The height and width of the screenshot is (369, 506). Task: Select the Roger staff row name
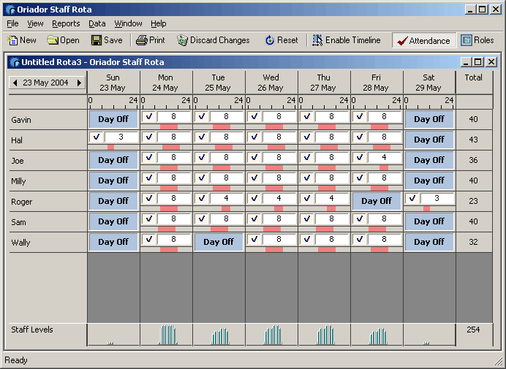coord(22,202)
